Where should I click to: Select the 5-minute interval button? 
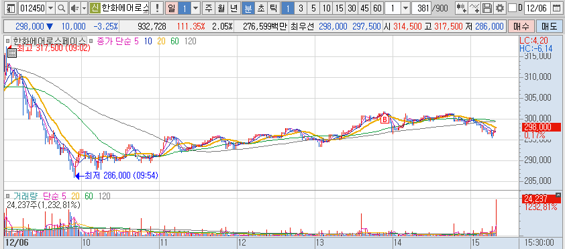[313, 8]
